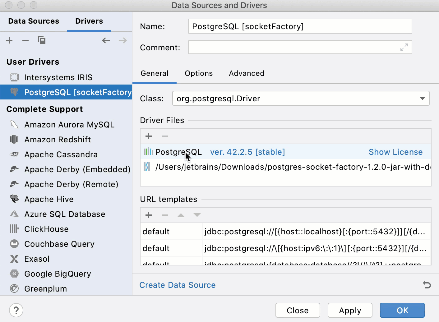439x322 pixels.
Task: Switch to the Data Sources tab
Action: coord(34,21)
